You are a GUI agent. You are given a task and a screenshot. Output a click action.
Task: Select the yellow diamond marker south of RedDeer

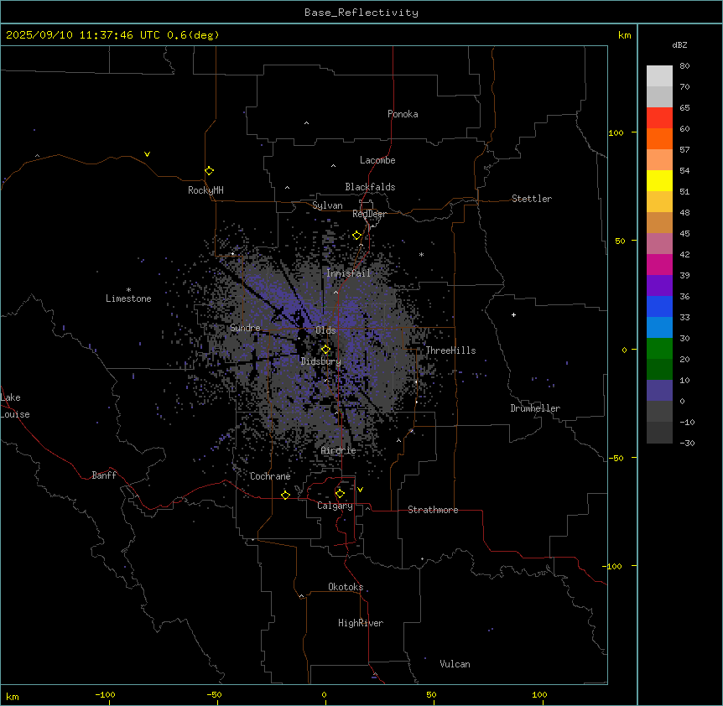(357, 236)
